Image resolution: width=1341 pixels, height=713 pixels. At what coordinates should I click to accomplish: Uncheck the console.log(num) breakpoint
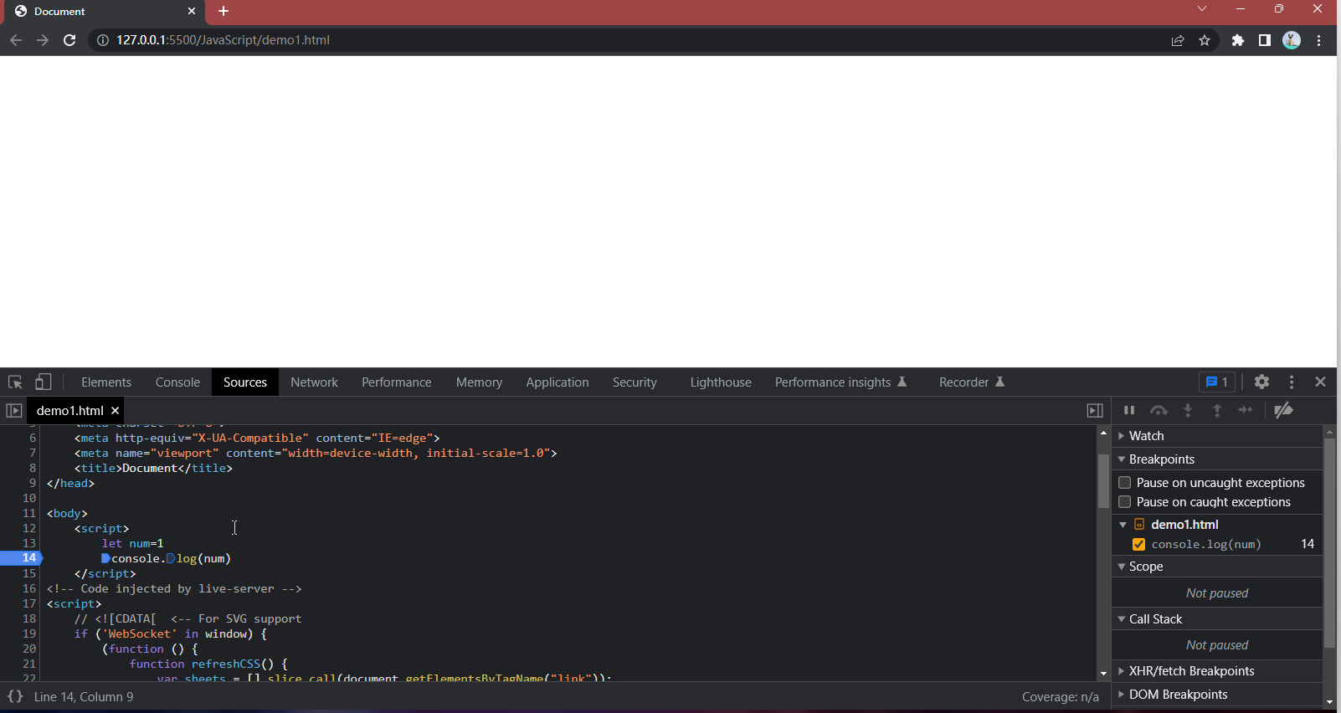tap(1138, 545)
